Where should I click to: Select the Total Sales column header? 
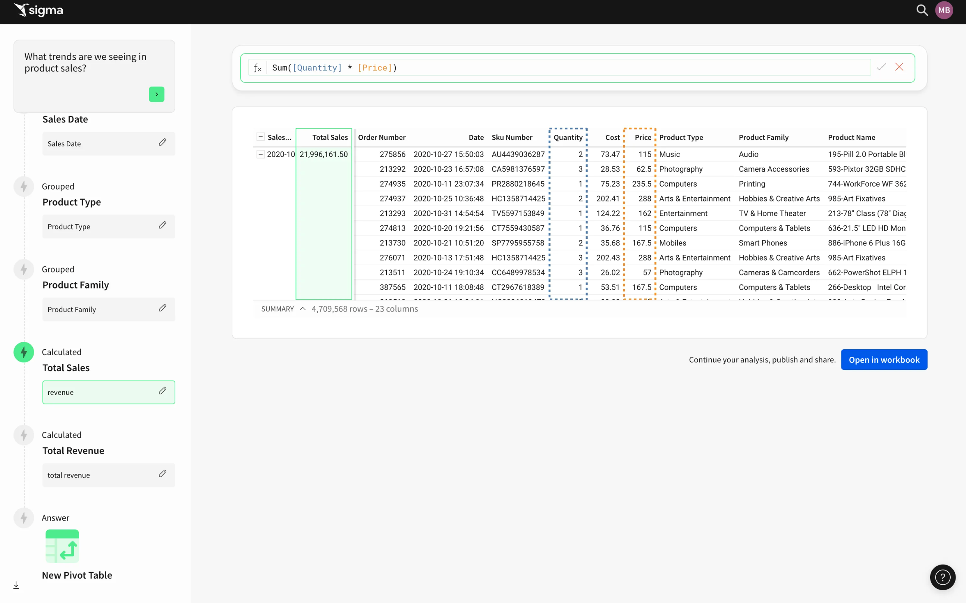click(x=330, y=137)
